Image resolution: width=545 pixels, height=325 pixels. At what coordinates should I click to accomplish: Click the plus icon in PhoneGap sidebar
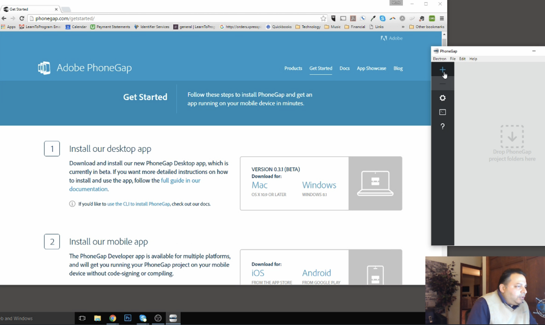tap(442, 70)
